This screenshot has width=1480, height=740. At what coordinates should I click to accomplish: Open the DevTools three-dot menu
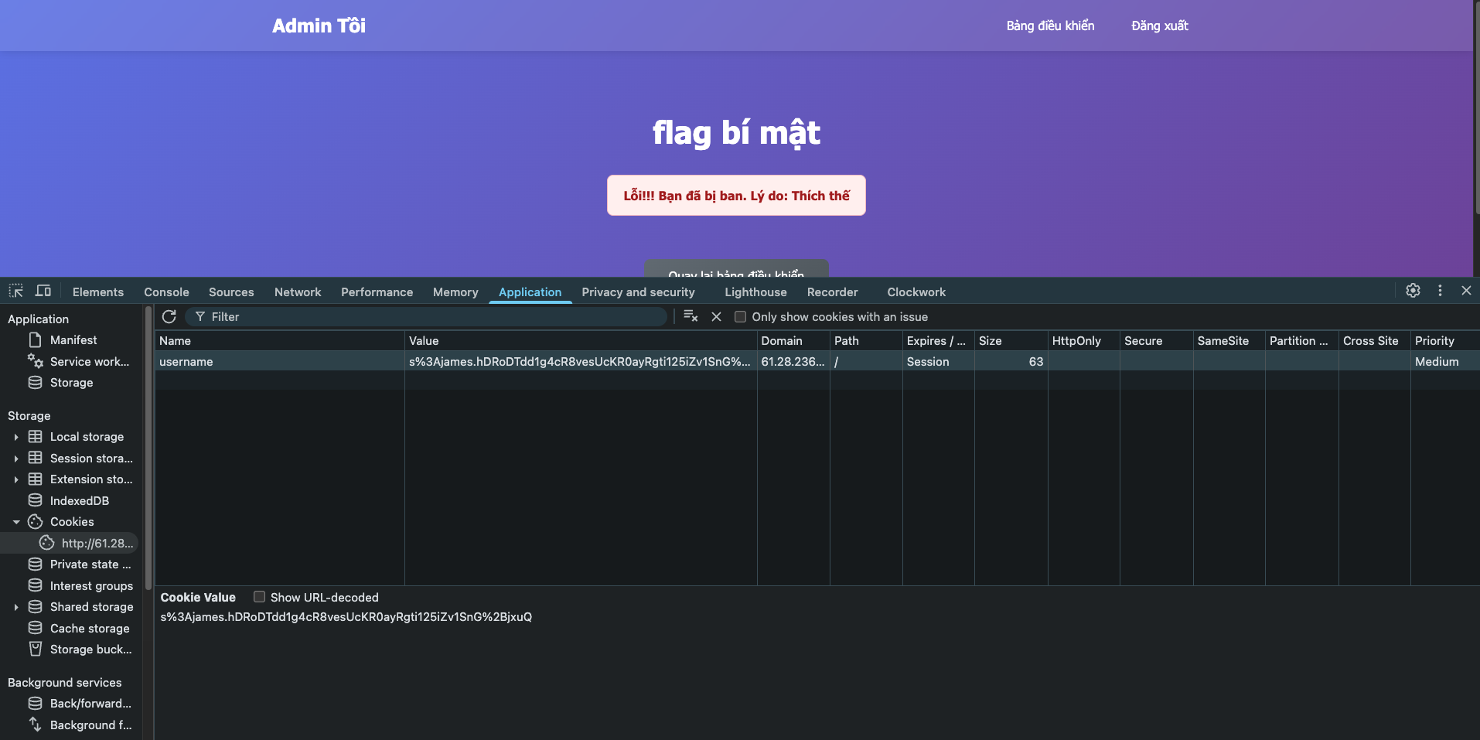(x=1440, y=291)
